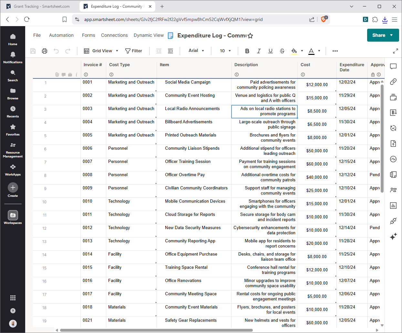Toggle bold formatting
Screen dimensions: 402x333
247,51
